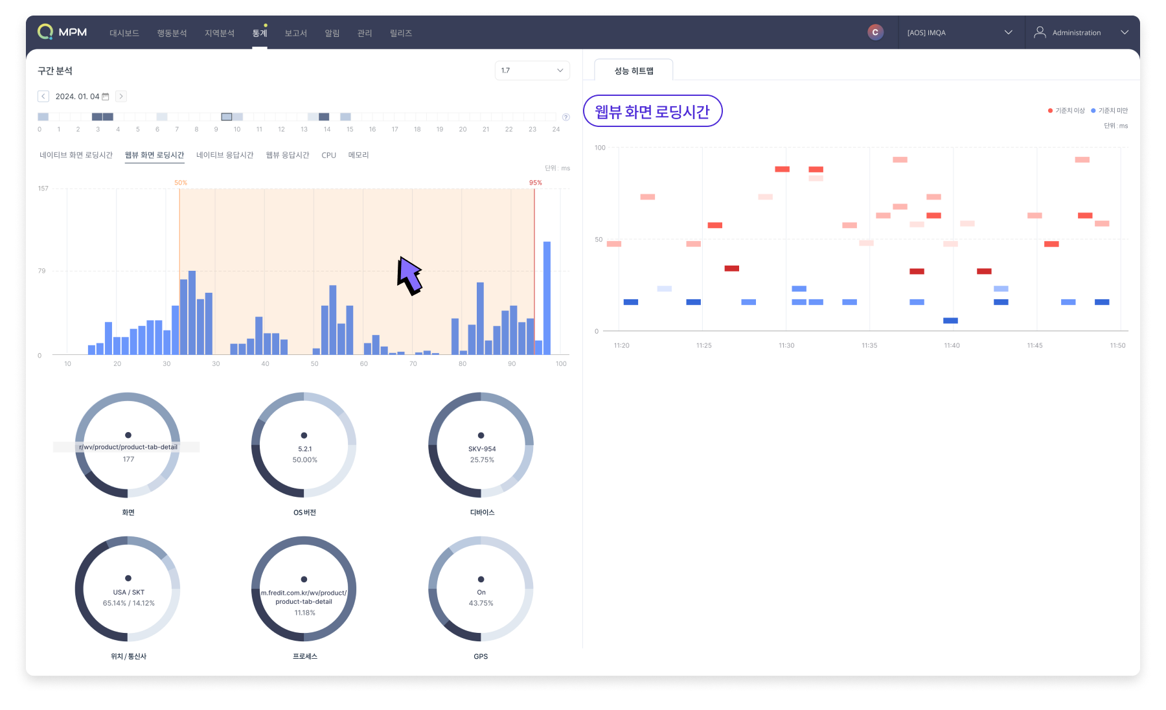Click the blue heatmap cell below zero line near 11:40
The height and width of the screenshot is (710, 1166).
950,321
